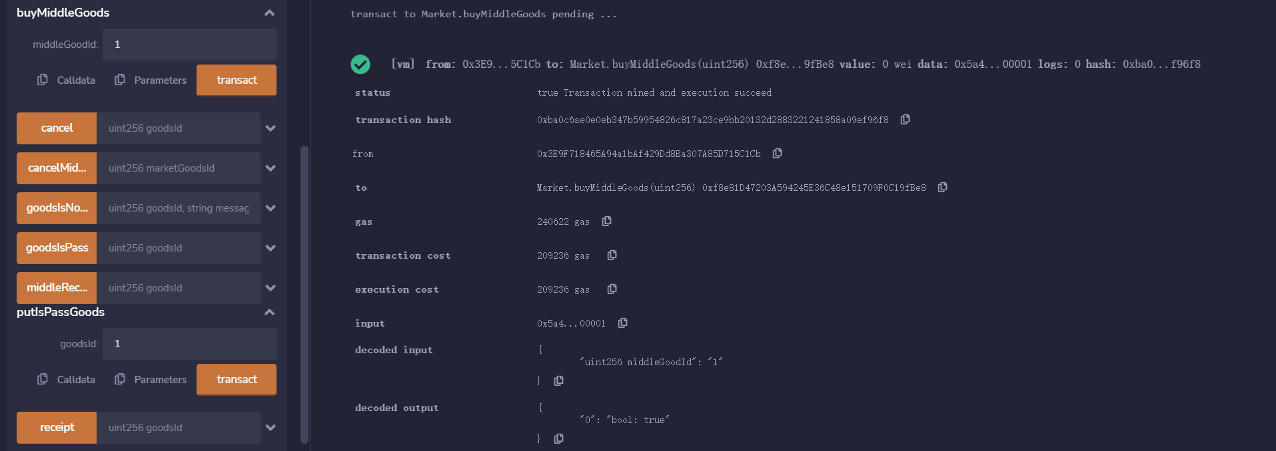Copy the Calldata under buyMiddleGoods

(x=41, y=80)
